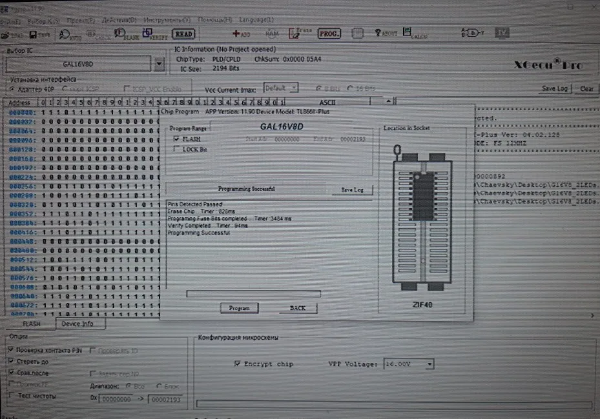
Task: Click the Program button in dialog
Action: [239, 308]
